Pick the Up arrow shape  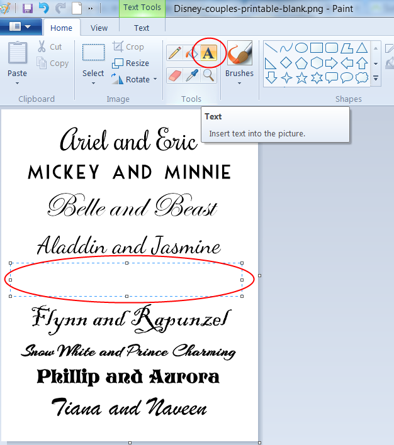(362, 63)
